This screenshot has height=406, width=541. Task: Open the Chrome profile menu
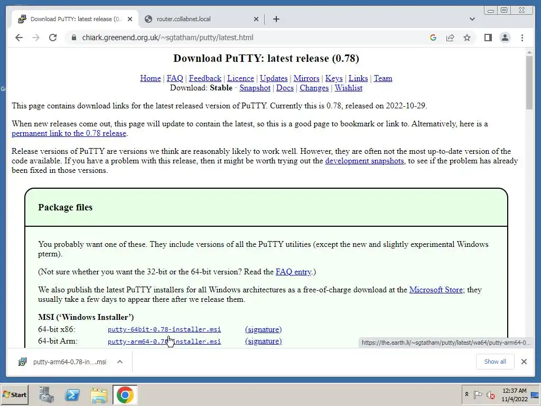(505, 38)
